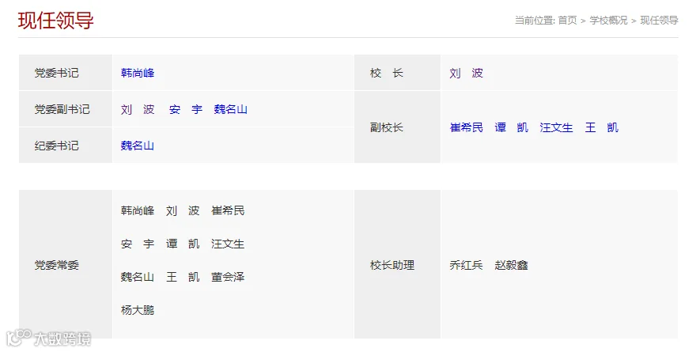Click 赵毅鑫 in 校长助理 row
Image resolution: width=696 pixels, height=352 pixels.
tap(512, 265)
